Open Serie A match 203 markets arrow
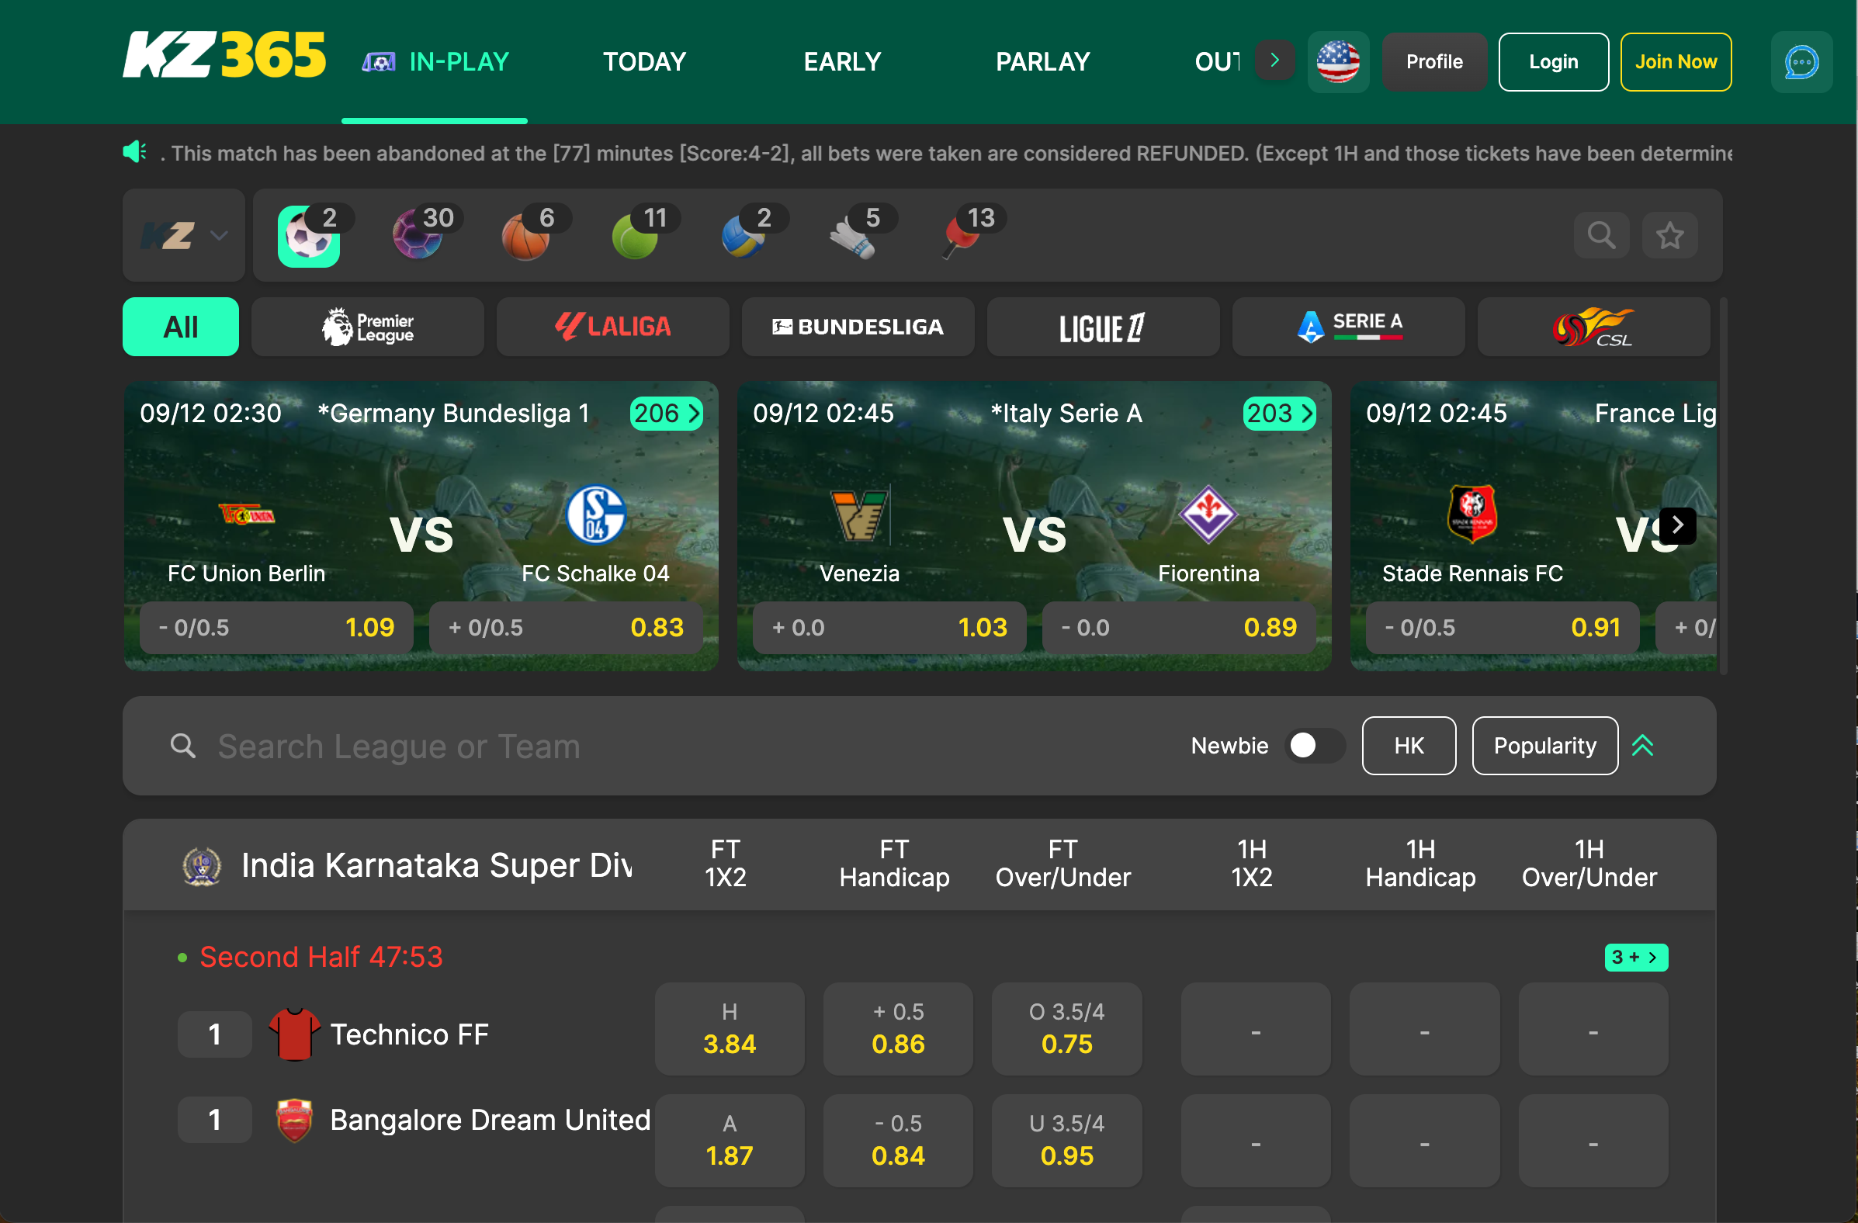Image resolution: width=1858 pixels, height=1223 pixels. click(1279, 413)
